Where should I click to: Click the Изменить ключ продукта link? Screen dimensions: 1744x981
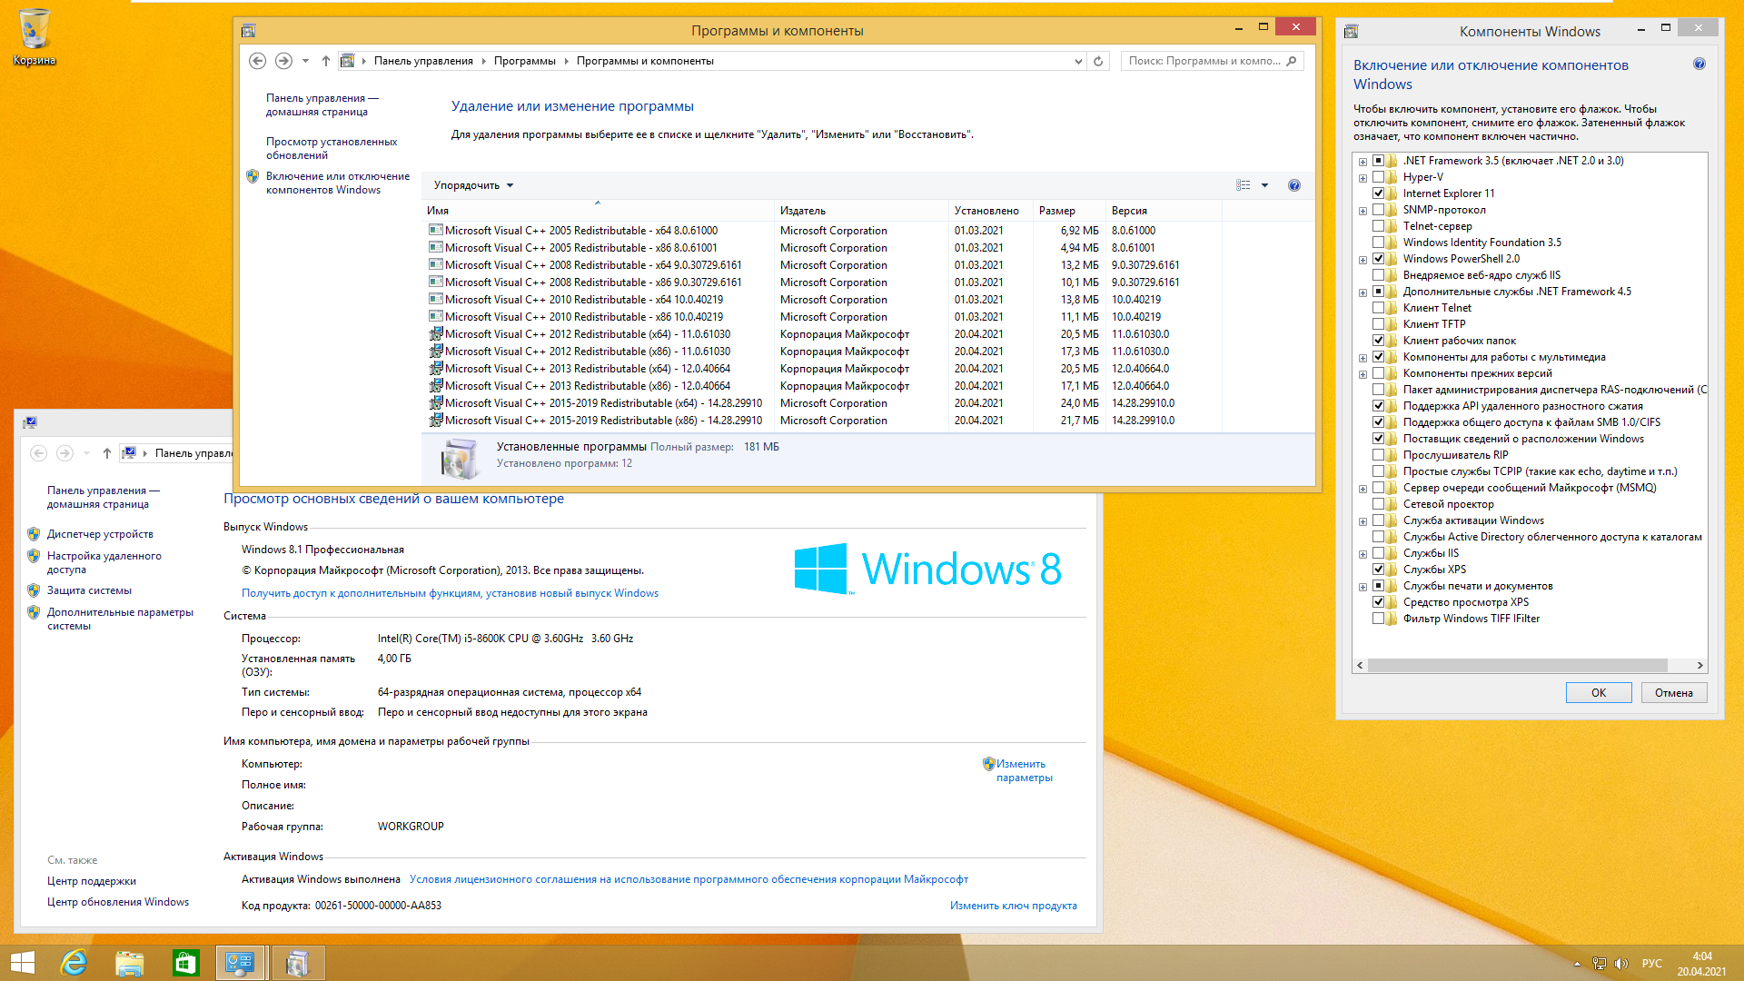pyautogui.click(x=1013, y=906)
